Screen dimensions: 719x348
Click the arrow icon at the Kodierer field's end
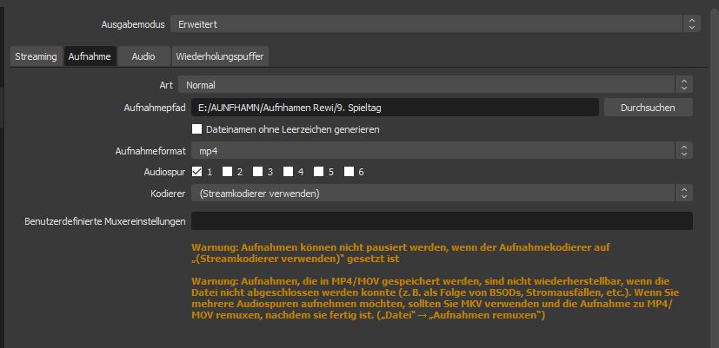click(684, 193)
